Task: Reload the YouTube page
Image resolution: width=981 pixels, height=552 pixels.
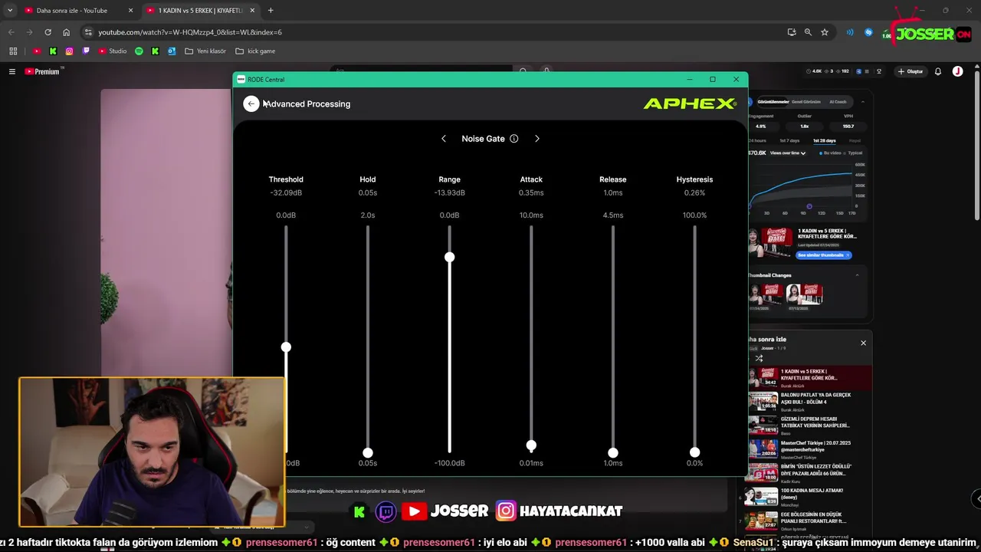Action: [x=48, y=32]
